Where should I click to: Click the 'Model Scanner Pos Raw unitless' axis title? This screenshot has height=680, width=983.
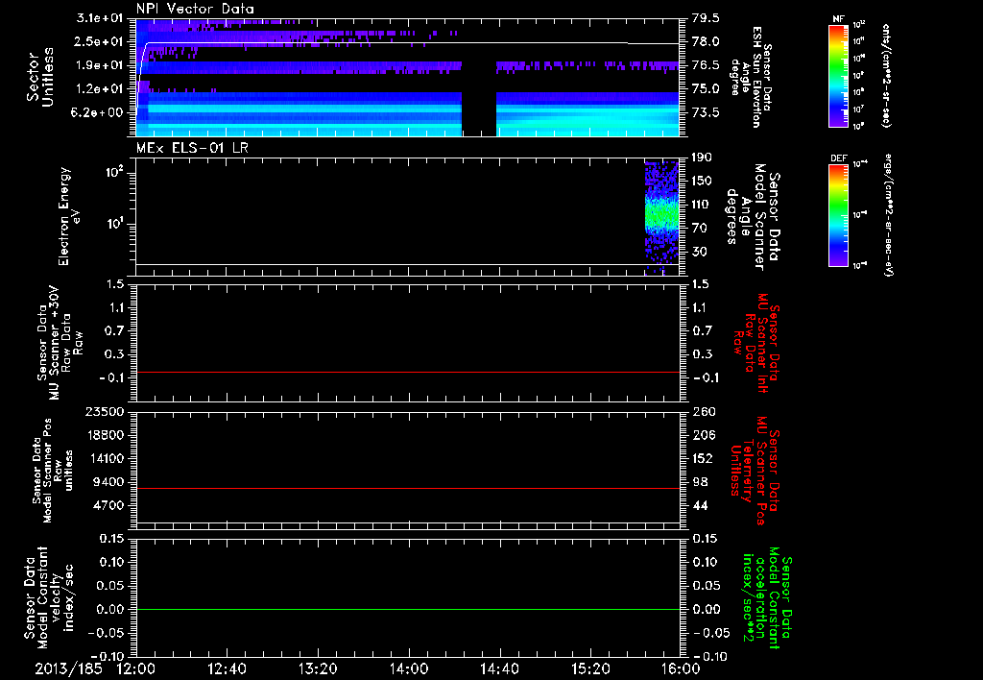click(53, 471)
